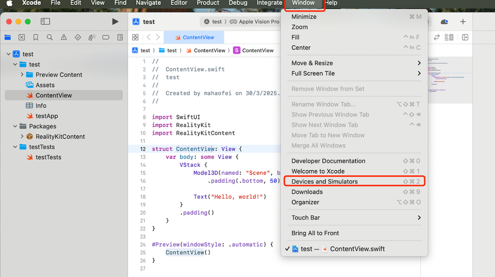Open the Help menu

pos(331,3)
